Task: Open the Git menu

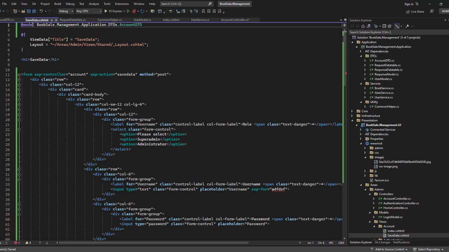Action: click(34, 4)
